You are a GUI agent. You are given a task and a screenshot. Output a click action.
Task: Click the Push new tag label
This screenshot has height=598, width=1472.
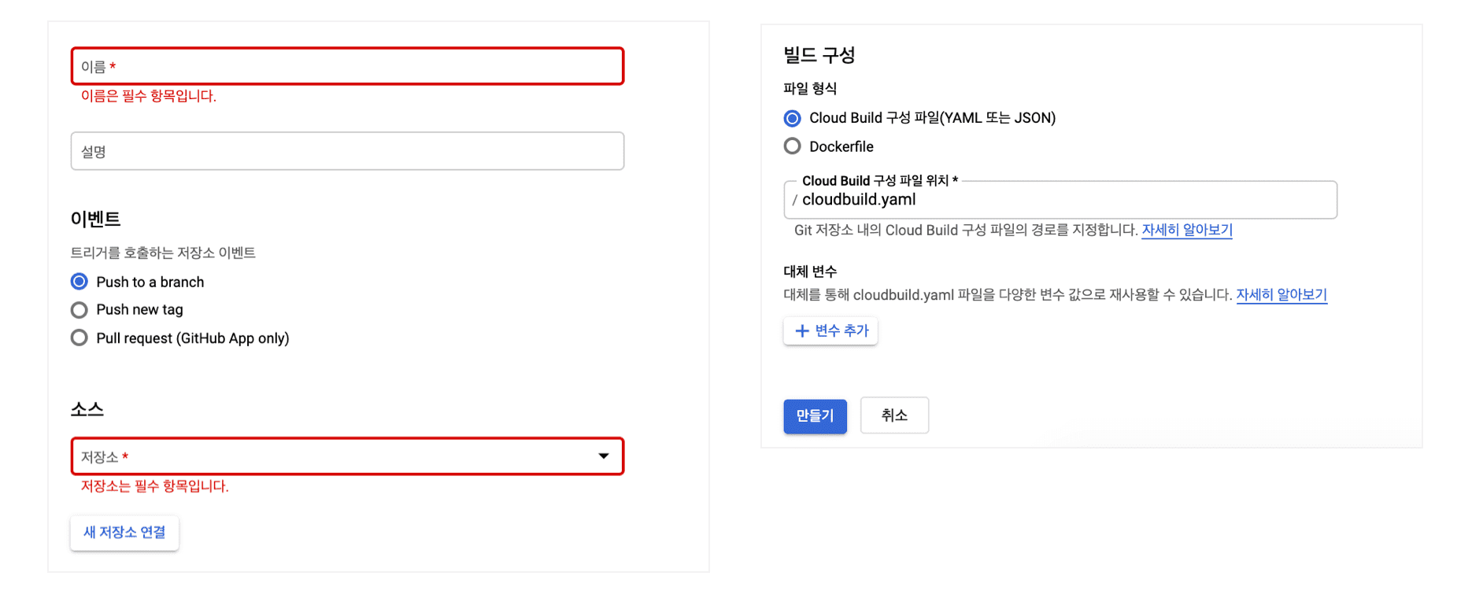tap(139, 310)
